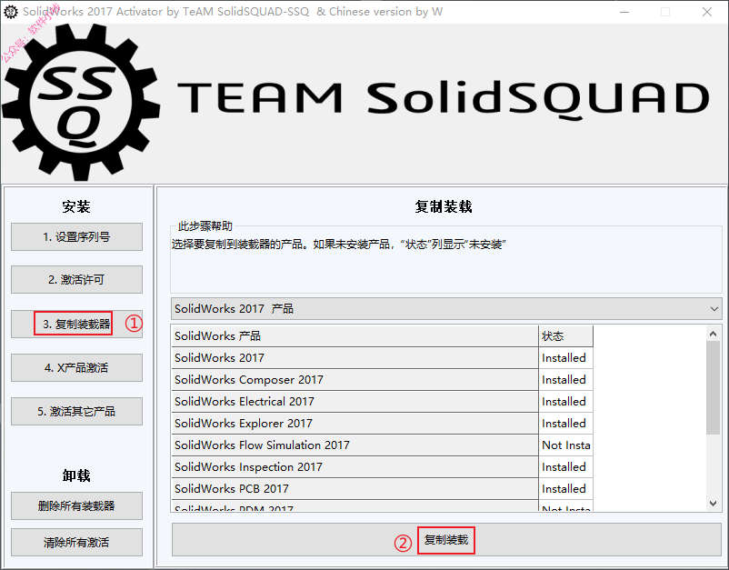
Task: Click '4. X产品激活' button
Action: click(76, 368)
